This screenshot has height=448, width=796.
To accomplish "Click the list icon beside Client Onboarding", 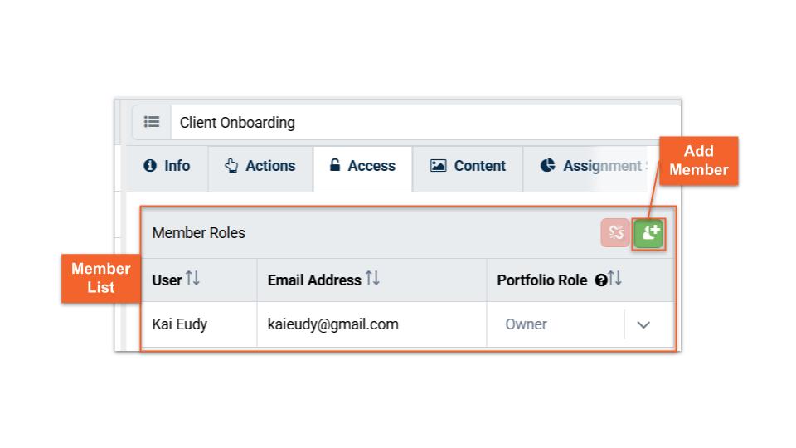I will [x=152, y=122].
